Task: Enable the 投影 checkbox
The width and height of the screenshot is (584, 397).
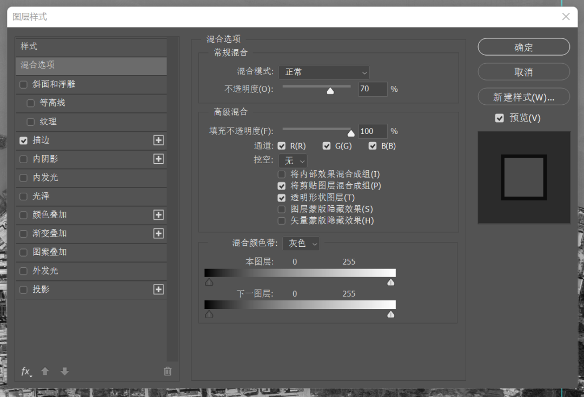Action: coord(23,290)
